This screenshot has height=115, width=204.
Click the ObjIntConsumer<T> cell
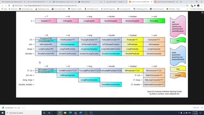(154, 75)
